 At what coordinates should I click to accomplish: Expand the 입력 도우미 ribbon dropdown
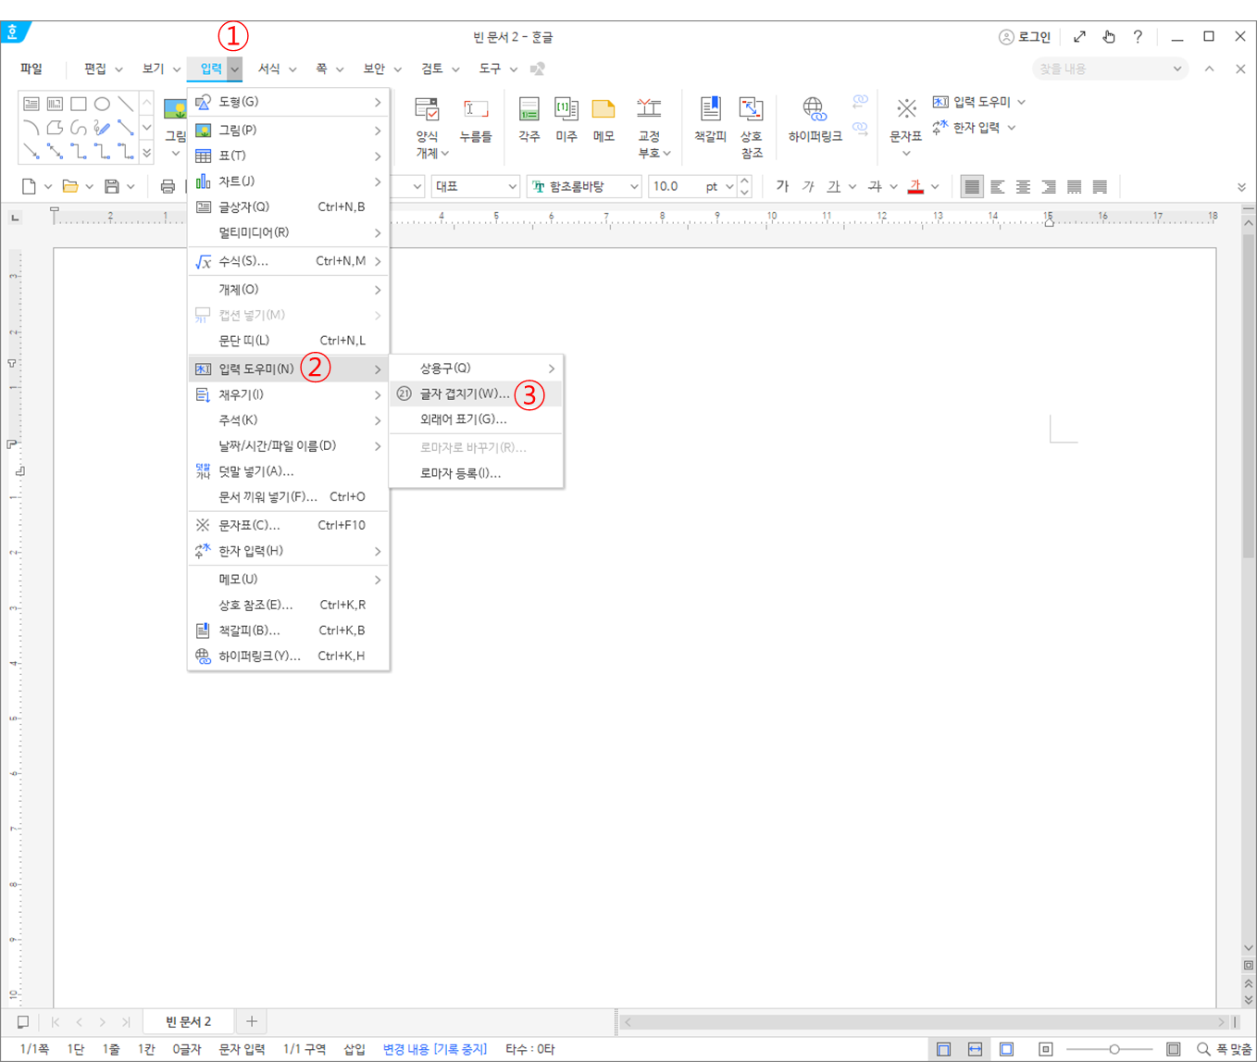[x=1022, y=102]
